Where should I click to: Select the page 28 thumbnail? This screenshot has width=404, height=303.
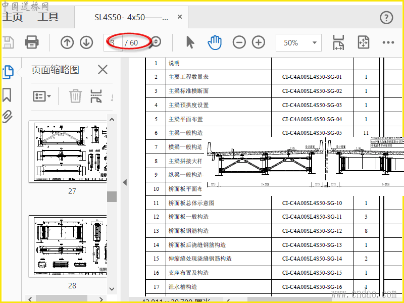(x=68, y=246)
